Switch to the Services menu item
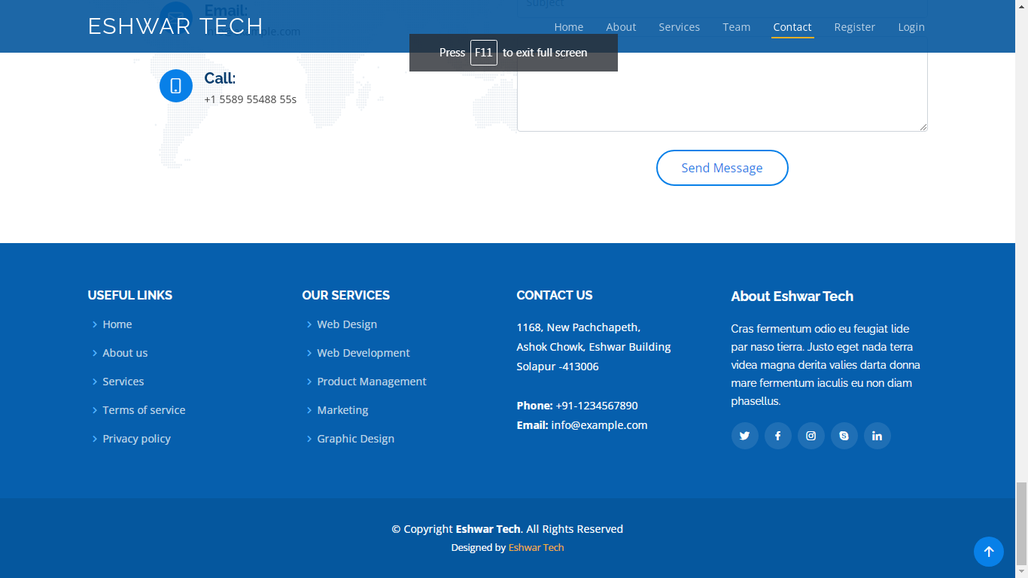Viewport: 1028px width, 578px height. (x=679, y=27)
